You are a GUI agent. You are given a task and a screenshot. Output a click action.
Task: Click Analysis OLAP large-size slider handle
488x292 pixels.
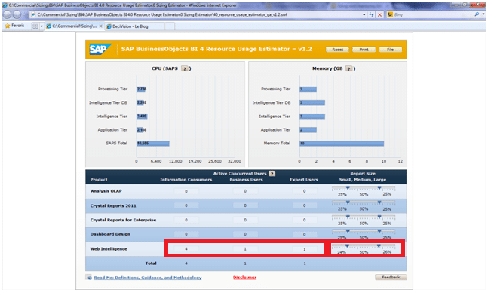click(379, 188)
